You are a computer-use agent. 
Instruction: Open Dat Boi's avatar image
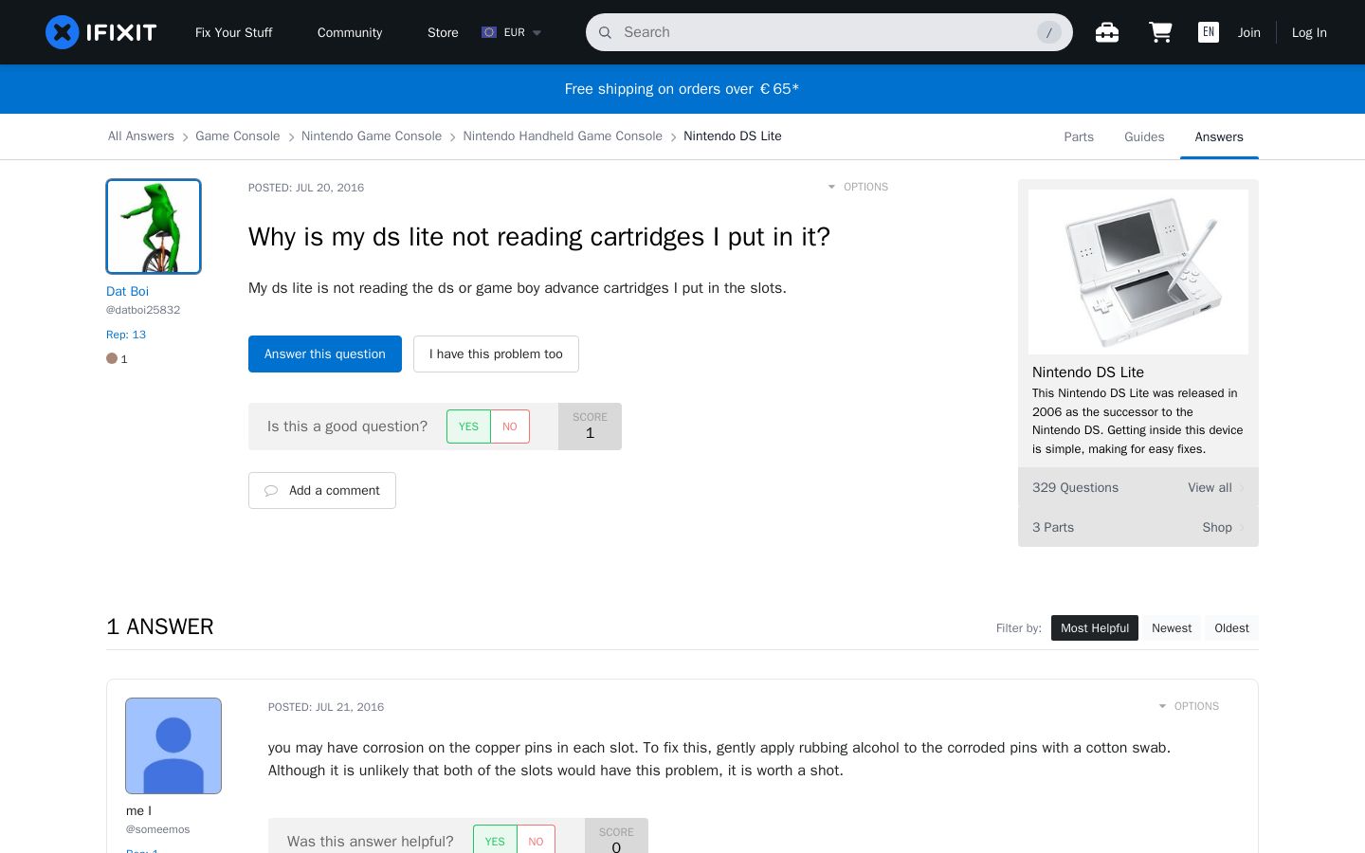[x=154, y=227]
